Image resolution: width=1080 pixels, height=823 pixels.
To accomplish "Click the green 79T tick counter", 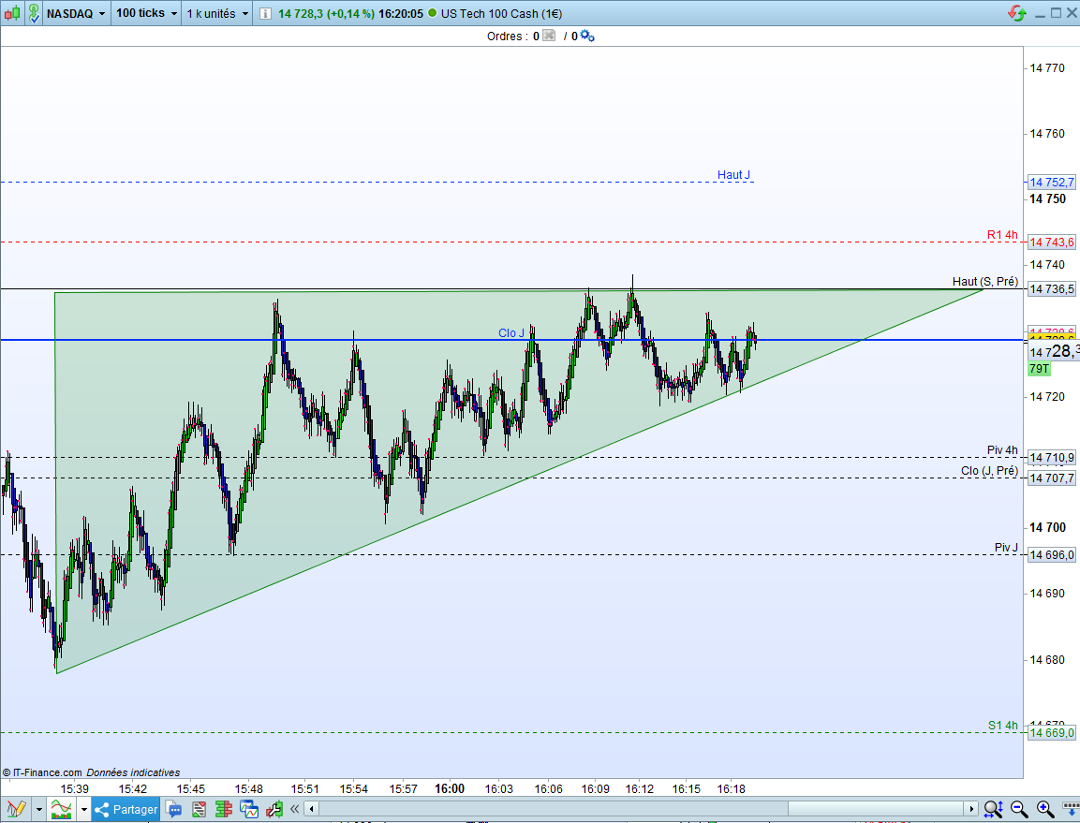I will (x=1039, y=369).
